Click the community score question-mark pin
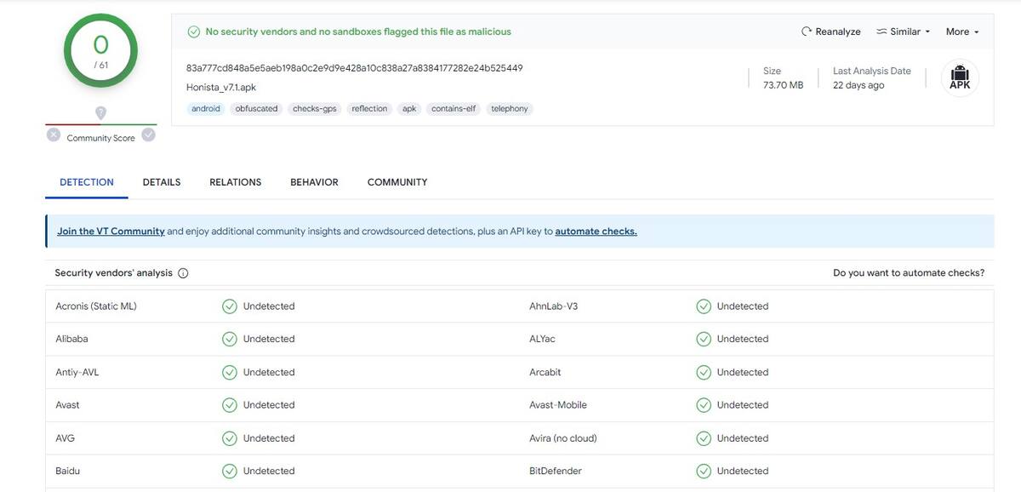 [100, 112]
